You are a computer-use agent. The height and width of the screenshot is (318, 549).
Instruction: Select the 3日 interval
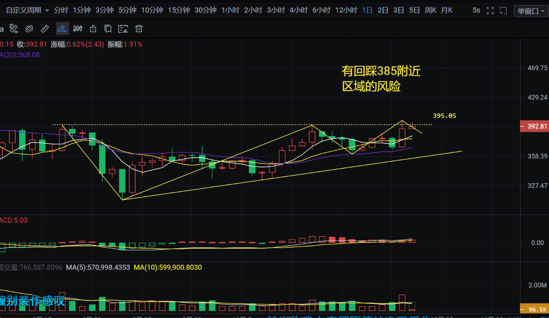[399, 11]
